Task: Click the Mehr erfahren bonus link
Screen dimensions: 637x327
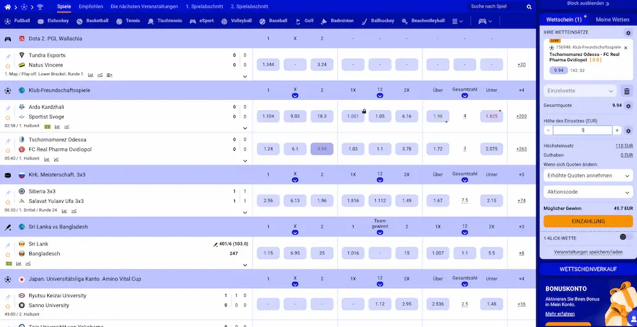Action: click(x=560, y=314)
